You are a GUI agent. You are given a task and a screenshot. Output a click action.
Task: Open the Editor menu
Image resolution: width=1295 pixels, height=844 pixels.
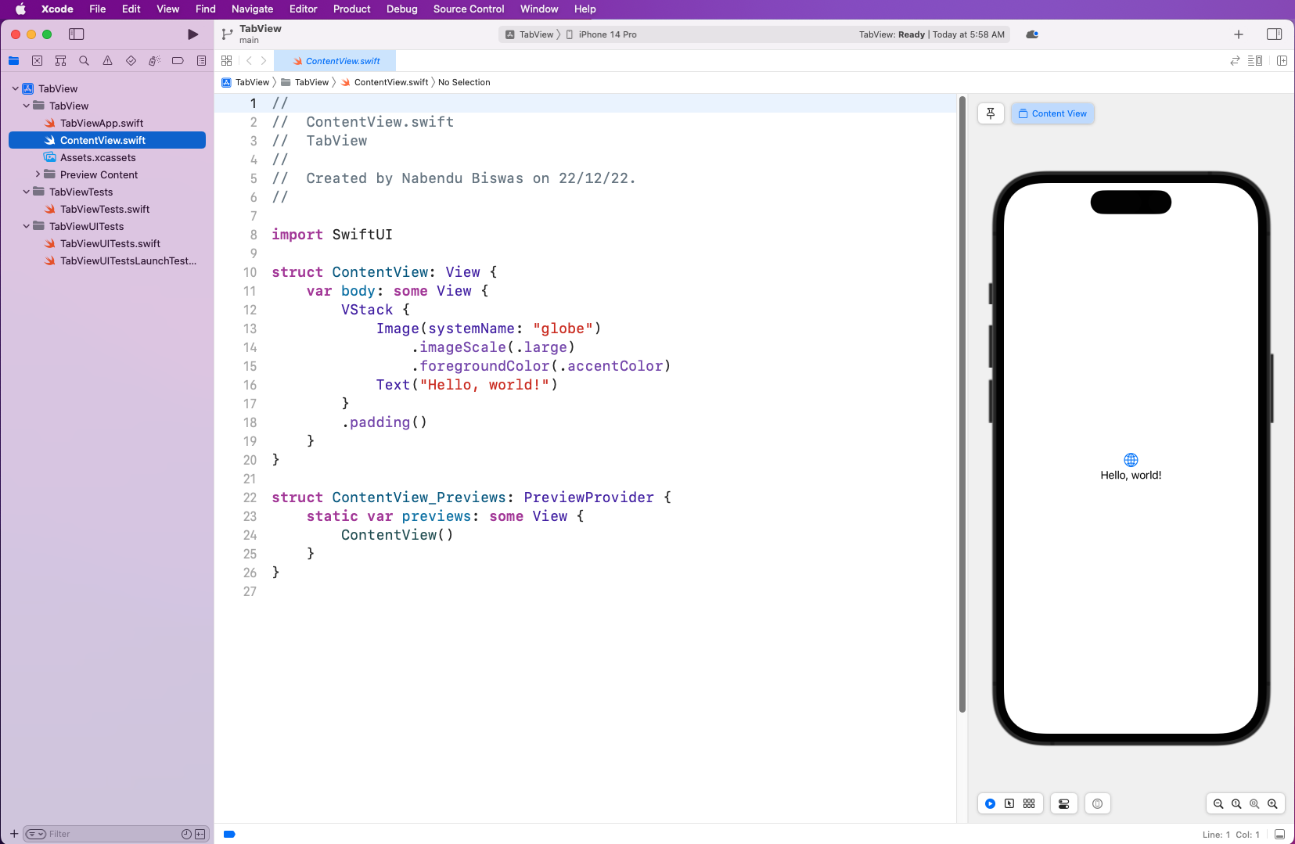[303, 9]
